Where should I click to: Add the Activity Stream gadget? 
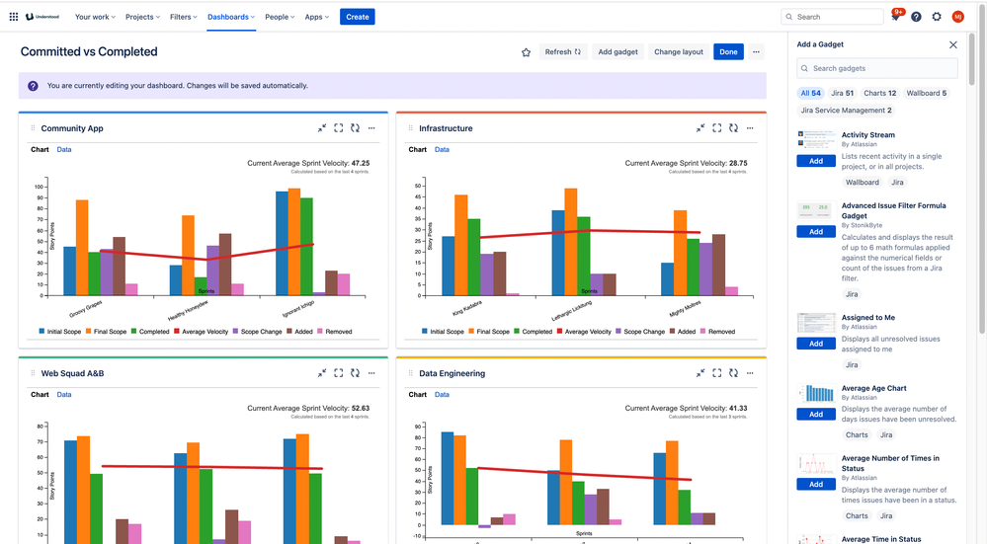pyautogui.click(x=816, y=161)
